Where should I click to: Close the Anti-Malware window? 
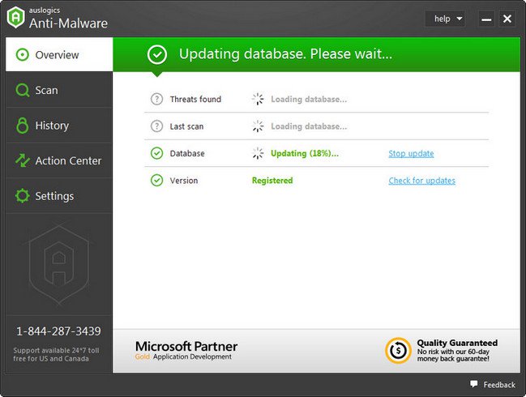point(507,19)
